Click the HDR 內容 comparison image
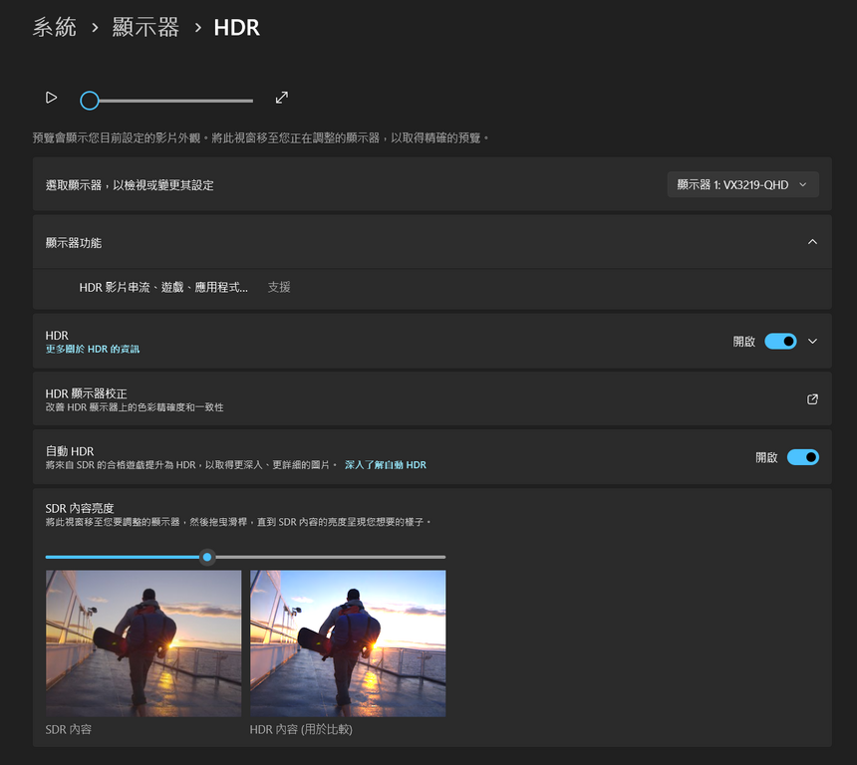The width and height of the screenshot is (857, 765). (348, 642)
